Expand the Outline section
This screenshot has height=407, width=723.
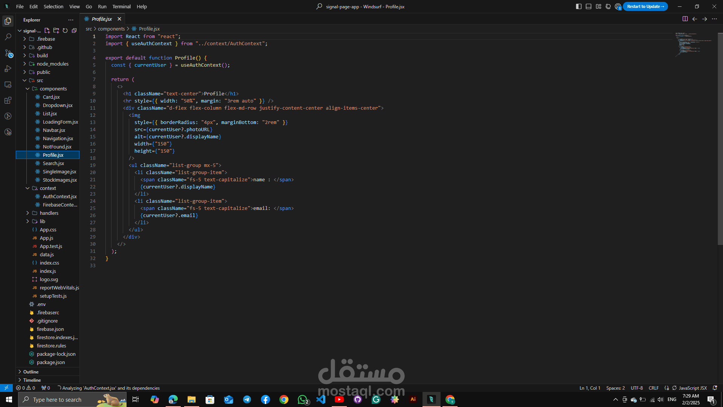pyautogui.click(x=31, y=372)
